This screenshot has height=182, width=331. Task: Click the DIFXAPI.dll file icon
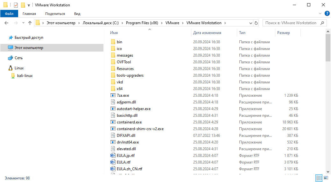click(x=113, y=135)
